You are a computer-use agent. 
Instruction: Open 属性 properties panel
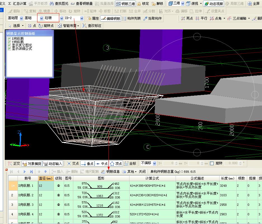(93, 18)
